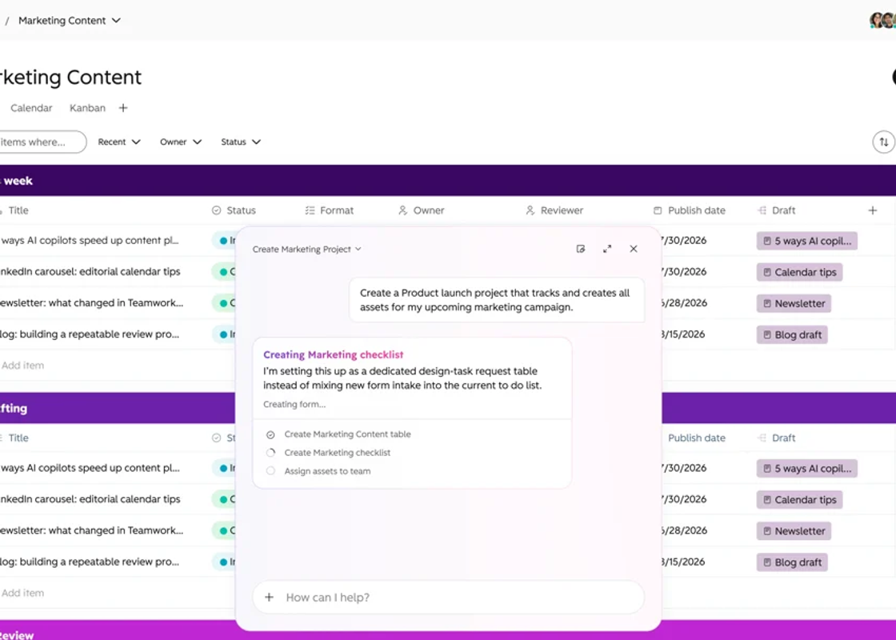Click Add item in the first table
The height and width of the screenshot is (640, 896).
click(22, 365)
